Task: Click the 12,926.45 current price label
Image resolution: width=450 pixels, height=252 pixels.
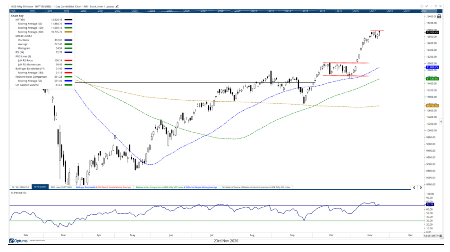Action: [433, 32]
